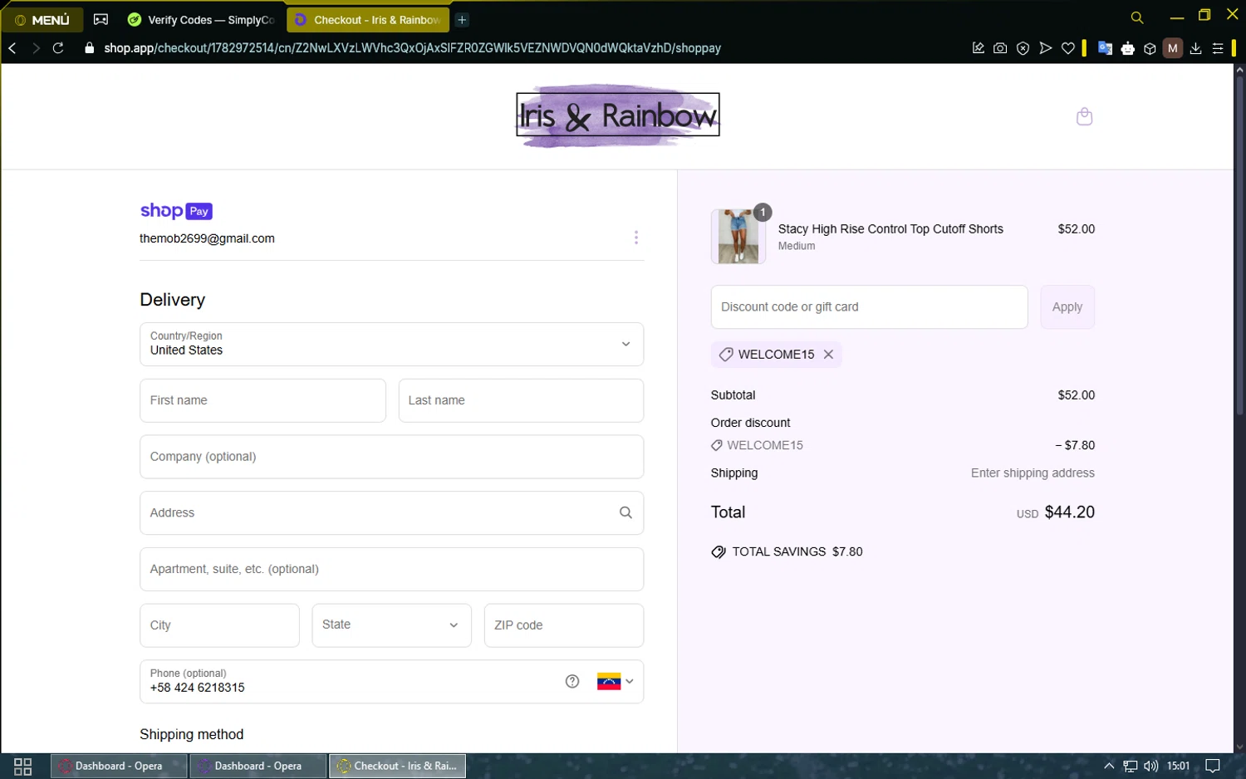Viewport: 1246px width, 779px height.
Task: Click the lock site-info icon
Action: click(90, 48)
